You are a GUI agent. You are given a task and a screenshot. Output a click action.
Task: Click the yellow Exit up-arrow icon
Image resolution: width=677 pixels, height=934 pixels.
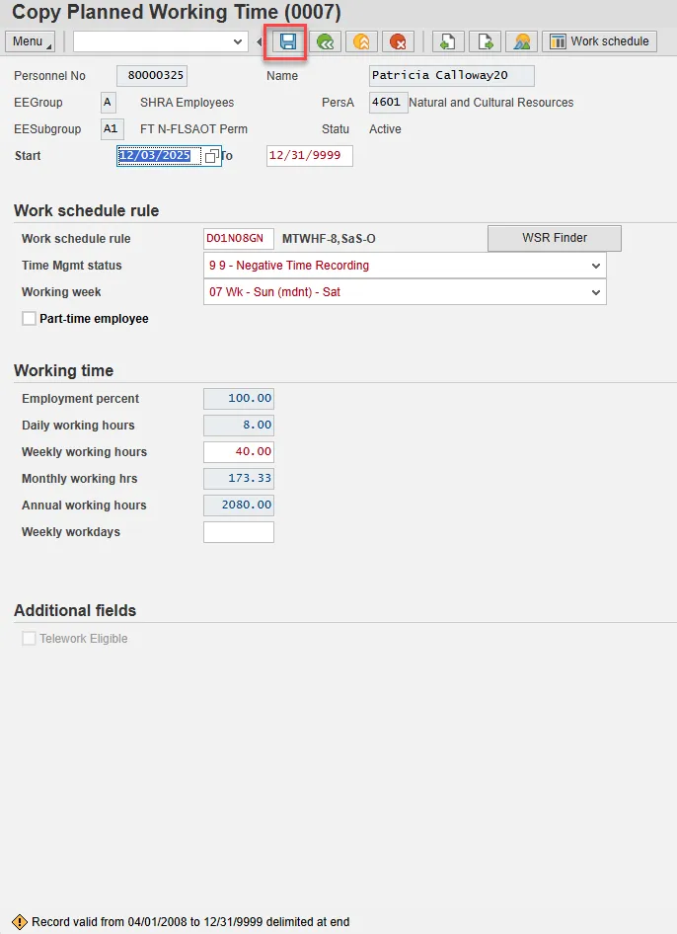[361, 41]
